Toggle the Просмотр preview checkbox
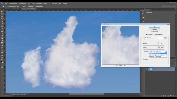177x99 pixels. coord(152,32)
